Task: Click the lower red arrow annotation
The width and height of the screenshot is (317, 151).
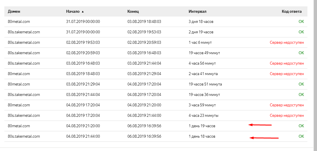Action: (x=264, y=138)
